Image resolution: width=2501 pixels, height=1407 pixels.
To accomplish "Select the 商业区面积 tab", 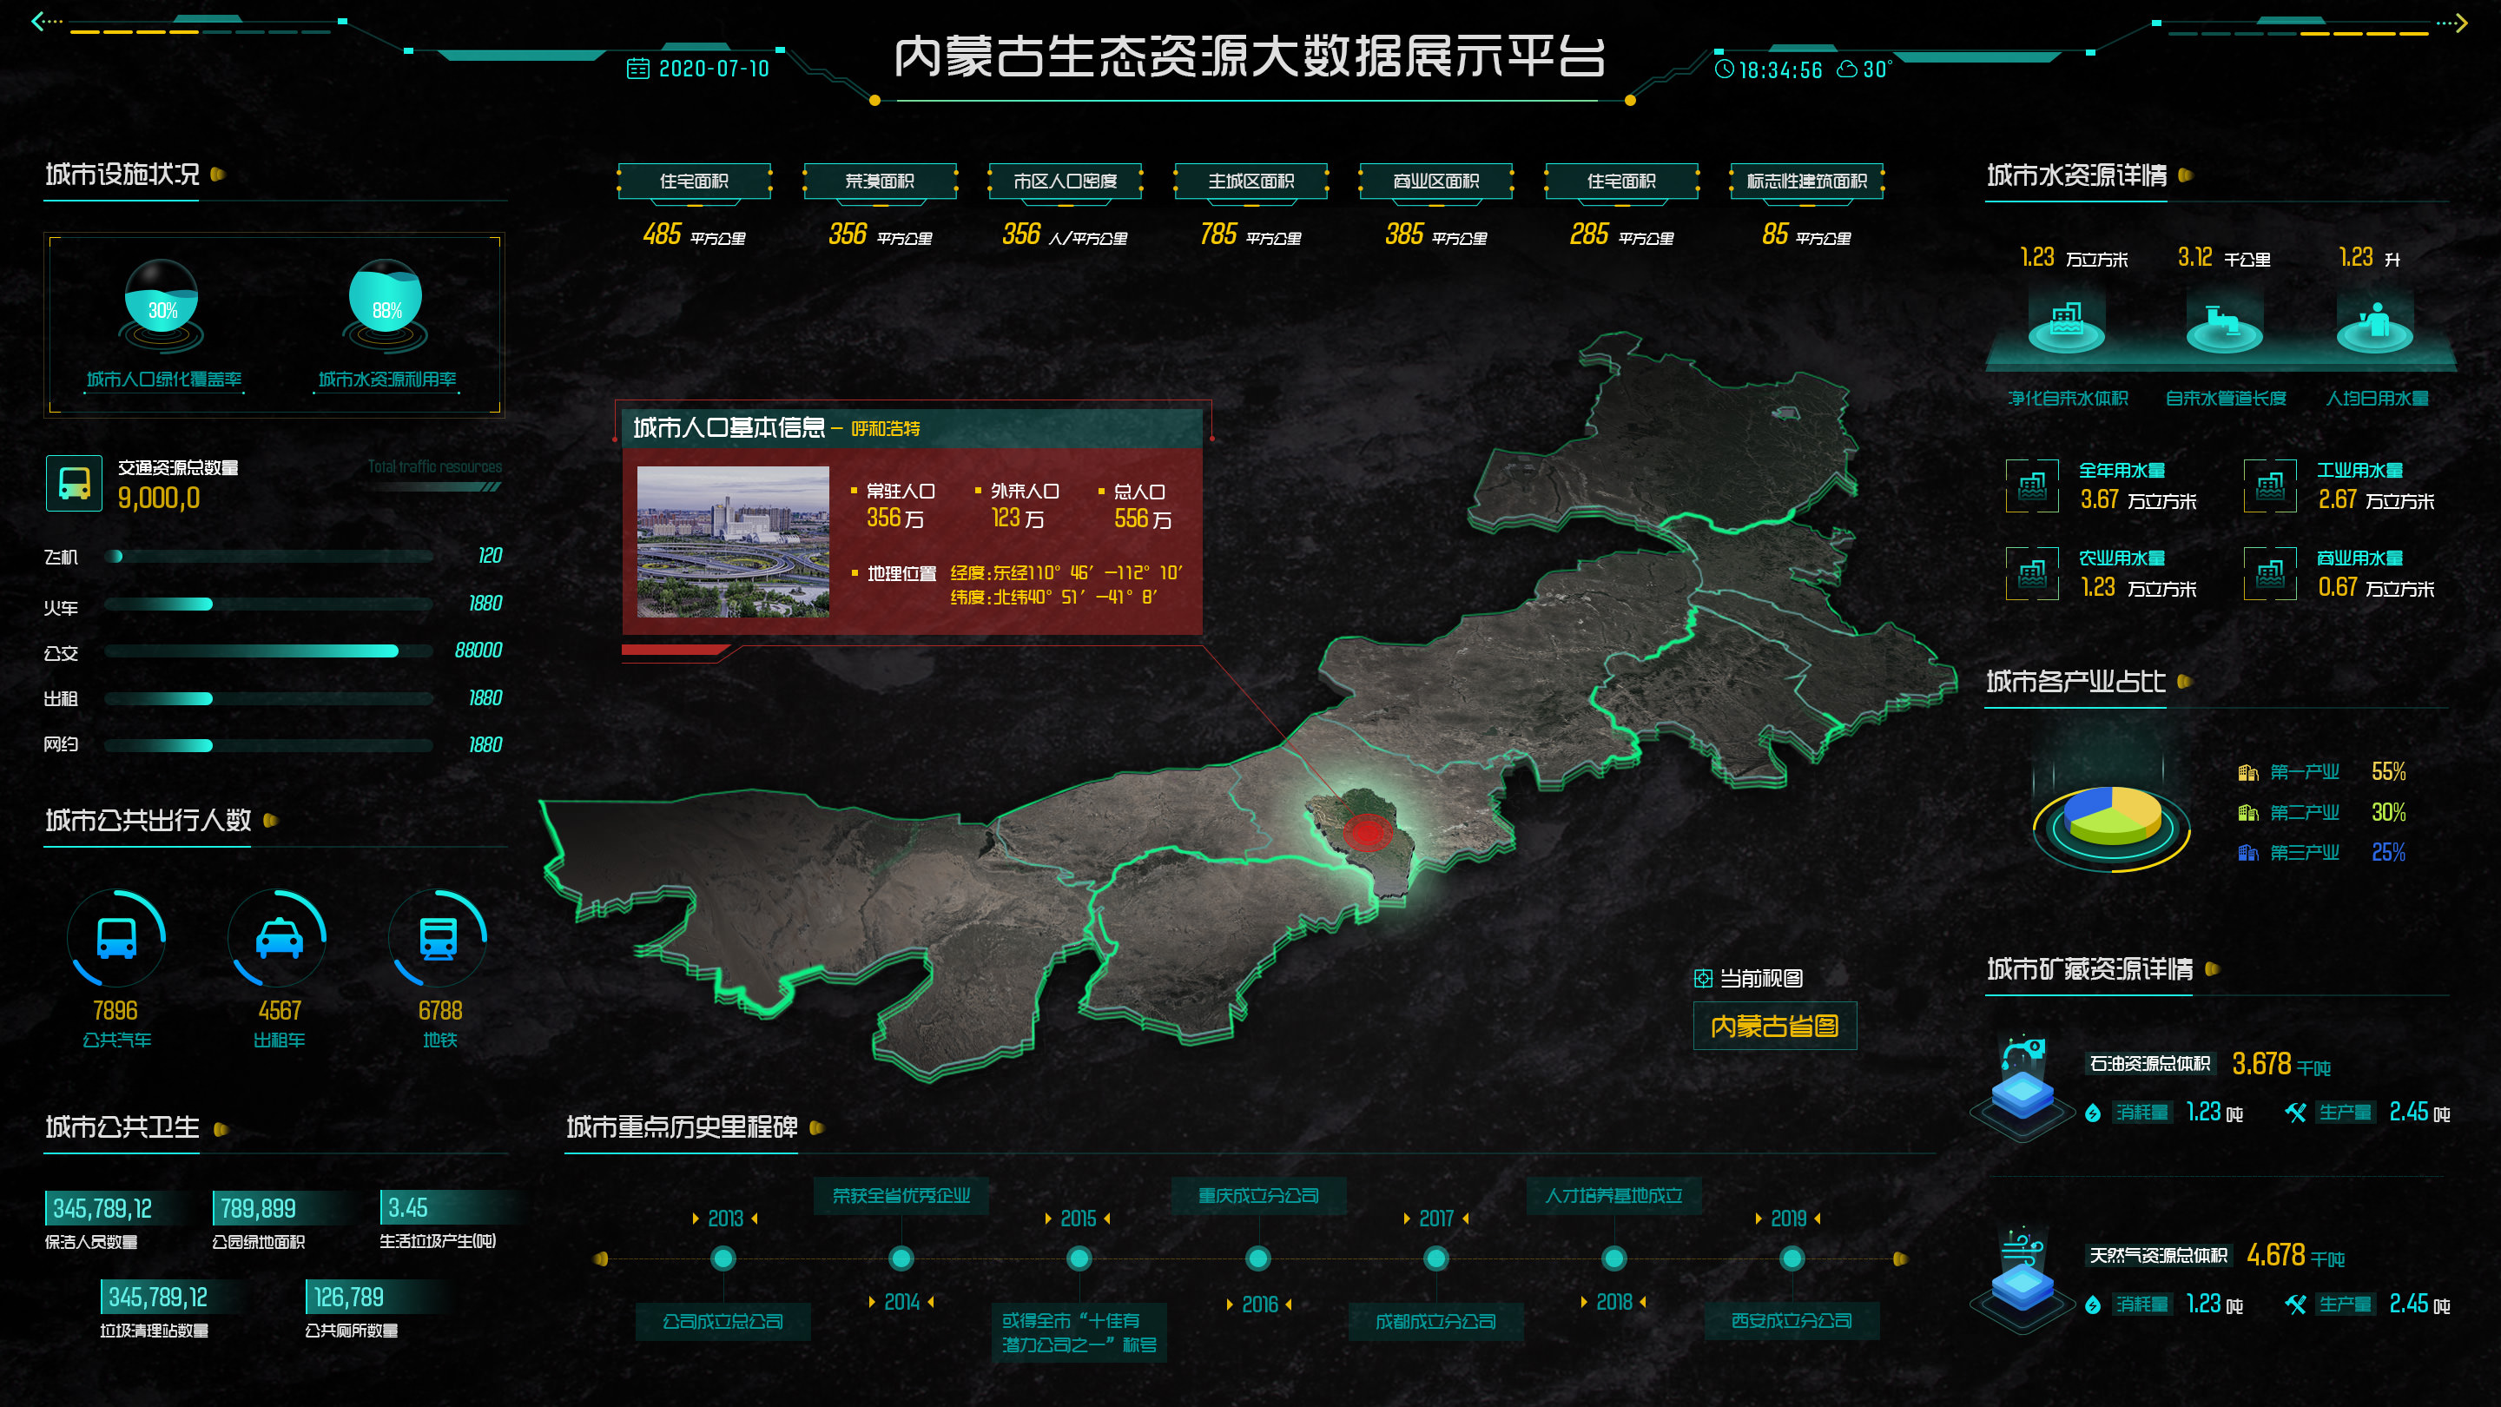I will 1436,182.
